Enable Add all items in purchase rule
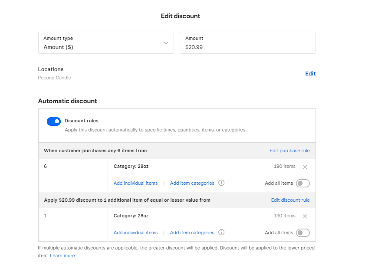 pos(303,184)
